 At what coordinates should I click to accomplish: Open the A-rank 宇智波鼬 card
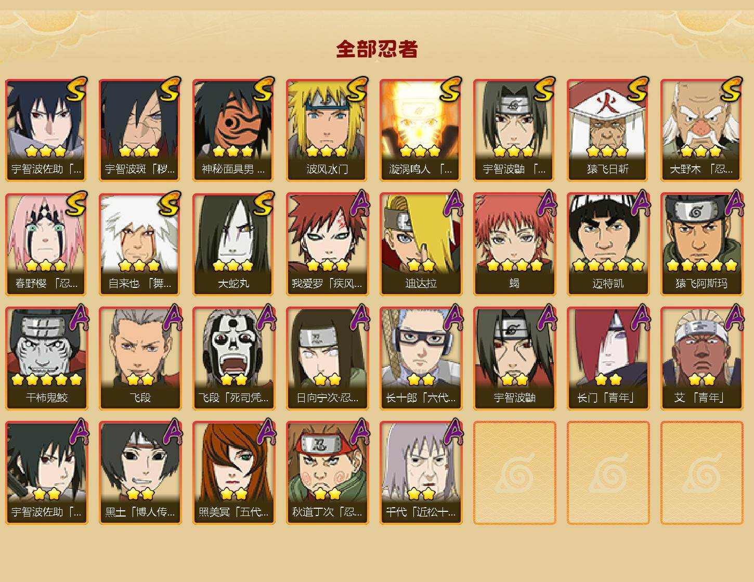(514, 359)
